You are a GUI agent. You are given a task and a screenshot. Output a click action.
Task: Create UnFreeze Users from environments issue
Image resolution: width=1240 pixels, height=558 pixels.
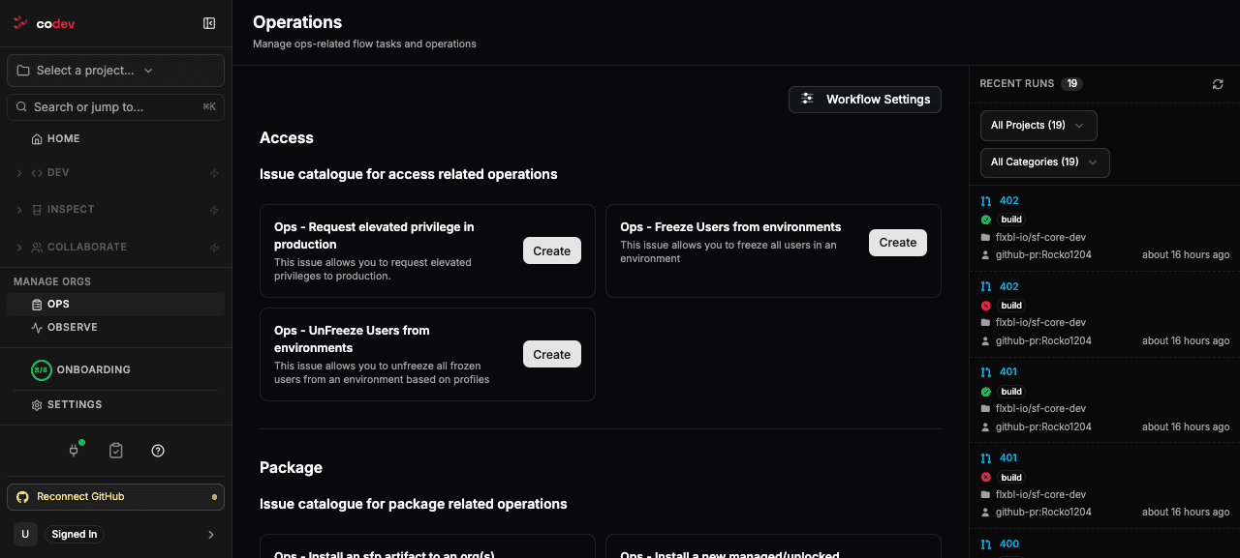click(x=552, y=354)
